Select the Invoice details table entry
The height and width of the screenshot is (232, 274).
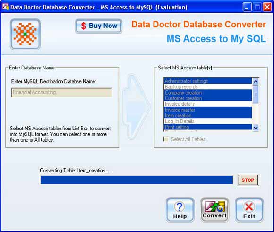[x=208, y=104]
